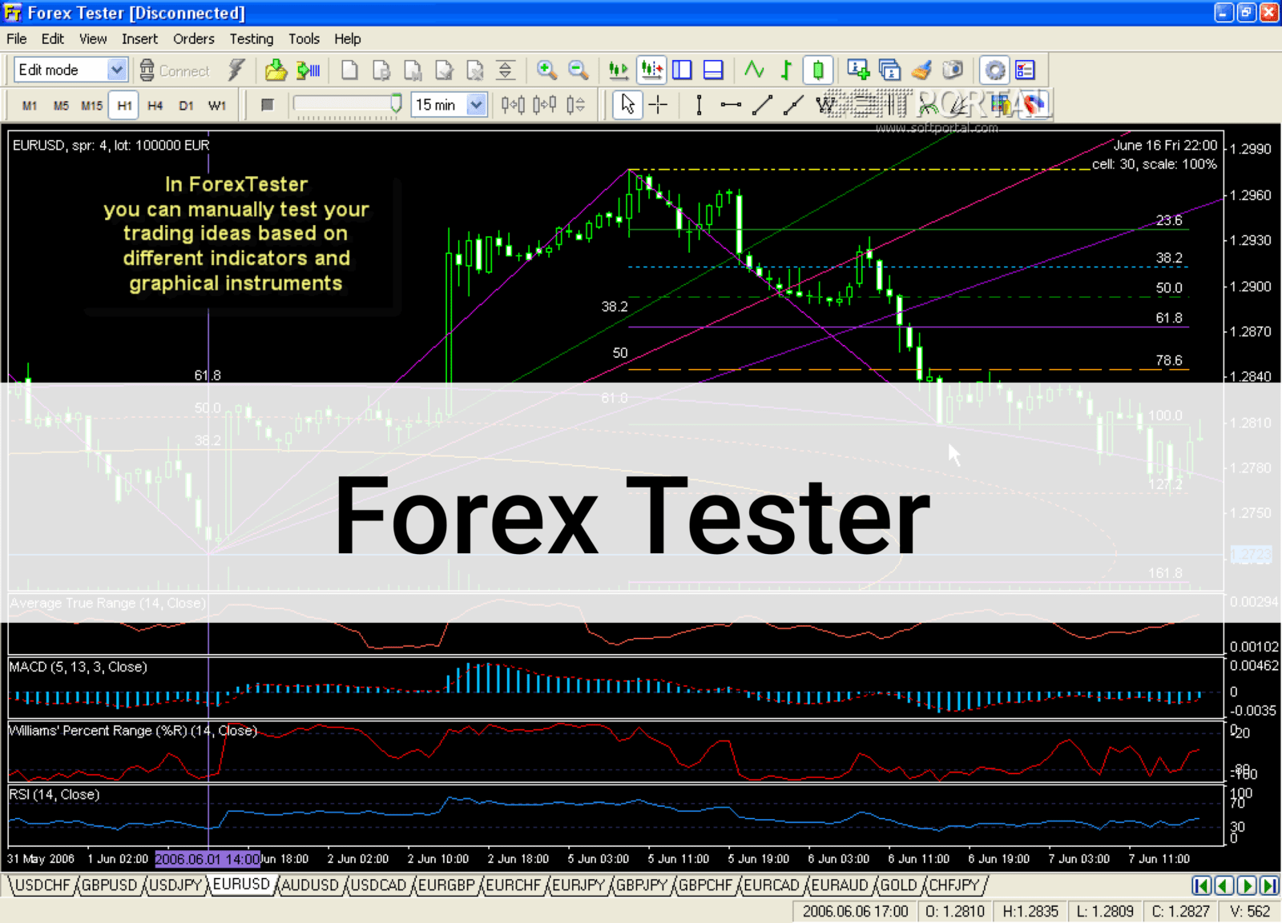
Task: Jump to first tab with leftmost arrow
Action: [1200, 885]
